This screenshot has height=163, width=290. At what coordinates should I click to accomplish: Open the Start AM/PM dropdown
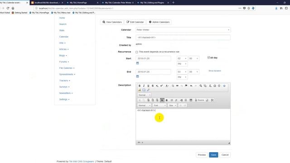point(182,64)
